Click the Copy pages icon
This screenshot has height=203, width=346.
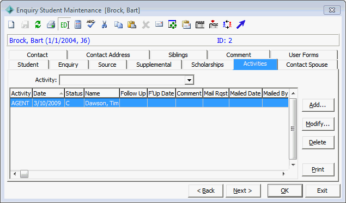tap(118, 24)
